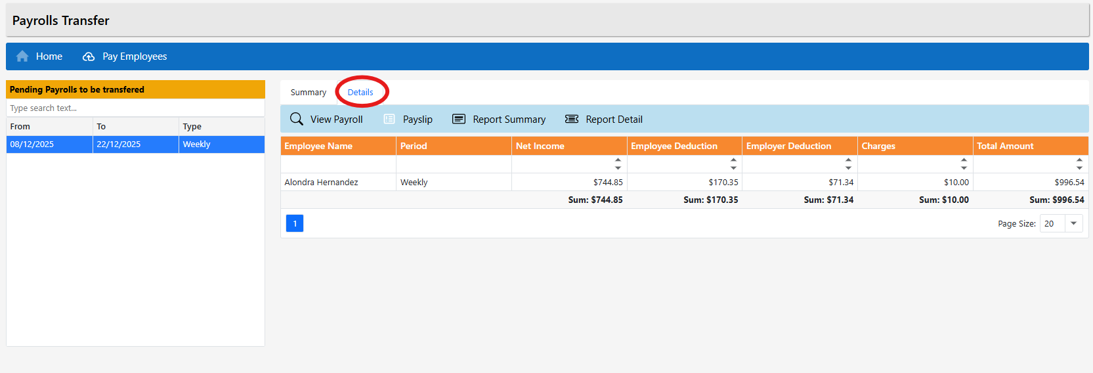Sort pending payrolls by From column

pyautogui.click(x=49, y=126)
